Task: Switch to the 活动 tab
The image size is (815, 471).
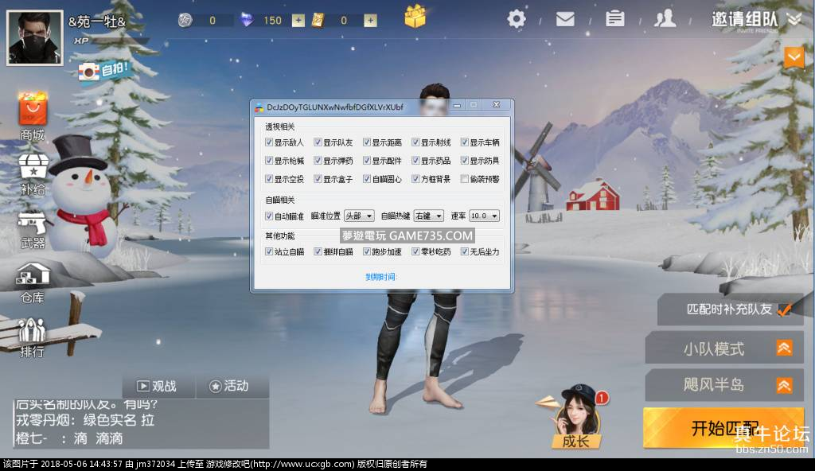Action: point(229,386)
